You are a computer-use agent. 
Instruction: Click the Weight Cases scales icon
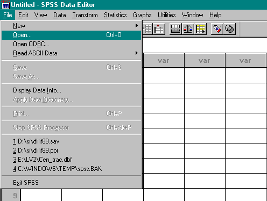coord(188,29)
